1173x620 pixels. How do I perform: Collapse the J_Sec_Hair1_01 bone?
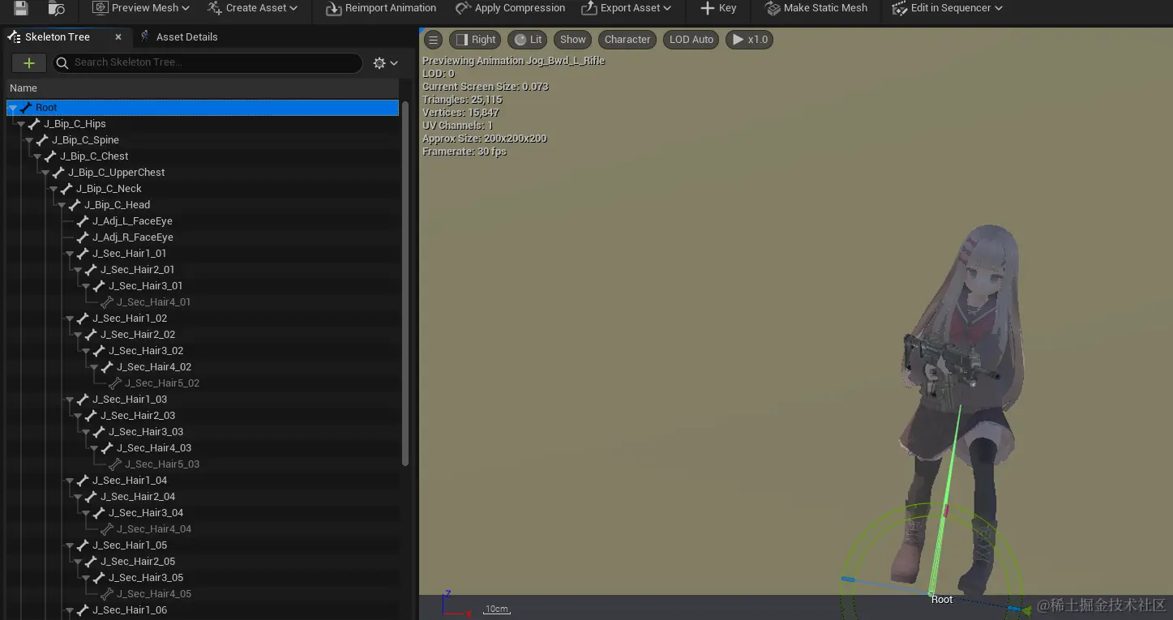[x=70, y=254]
